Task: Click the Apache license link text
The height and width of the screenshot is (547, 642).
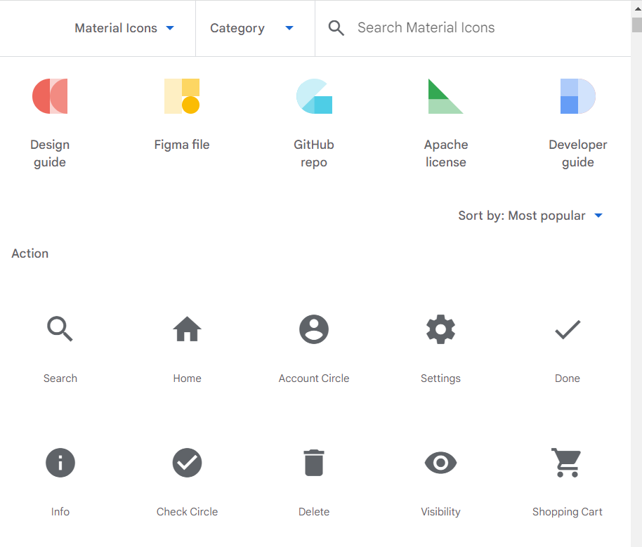Action: click(446, 153)
